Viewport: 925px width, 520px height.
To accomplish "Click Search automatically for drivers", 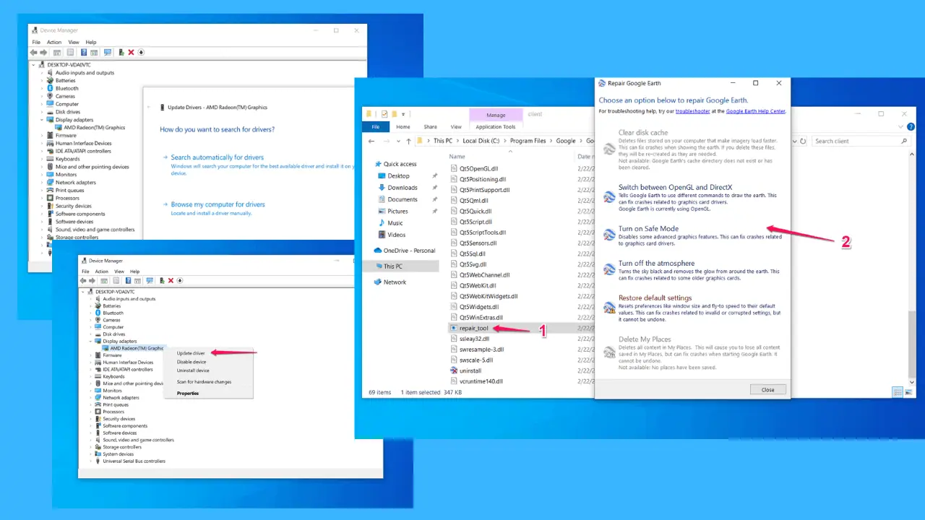I will coord(217,157).
